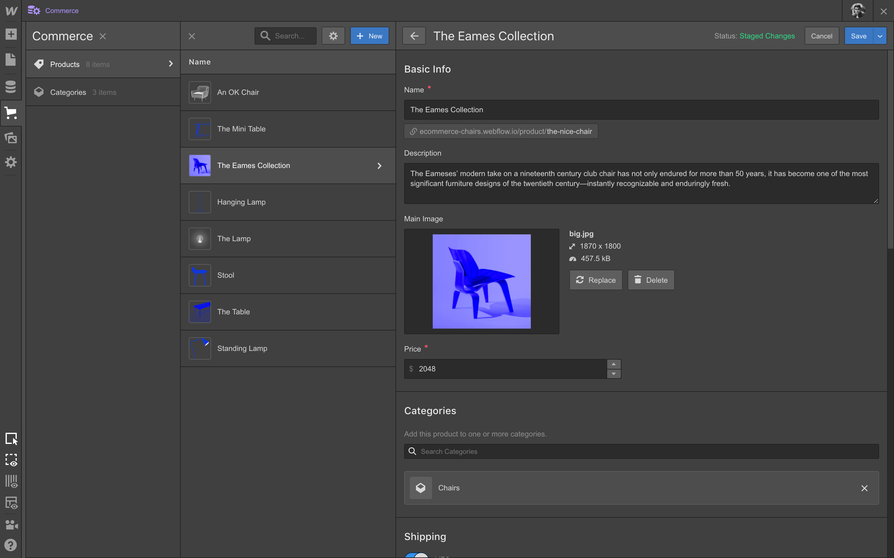Screen dimensions: 894x558
Task: Click the blue chair main image preview
Action: coord(482,281)
